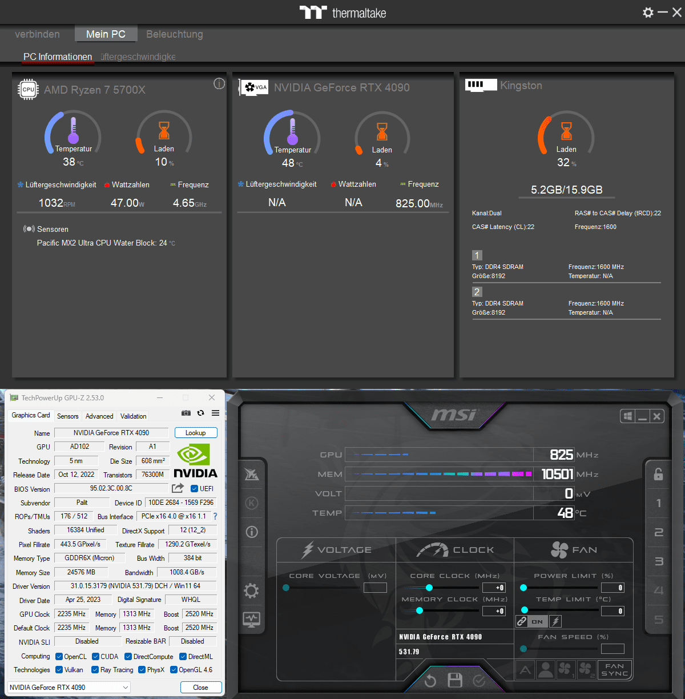
Task: Toggle Afterburner profile lock icon
Action: click(658, 473)
